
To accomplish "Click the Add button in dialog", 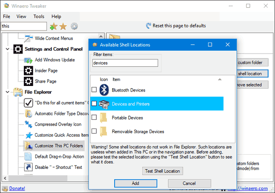I will [x=136, y=183].
